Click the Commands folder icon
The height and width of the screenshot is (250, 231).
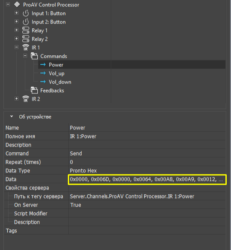tap(34, 56)
